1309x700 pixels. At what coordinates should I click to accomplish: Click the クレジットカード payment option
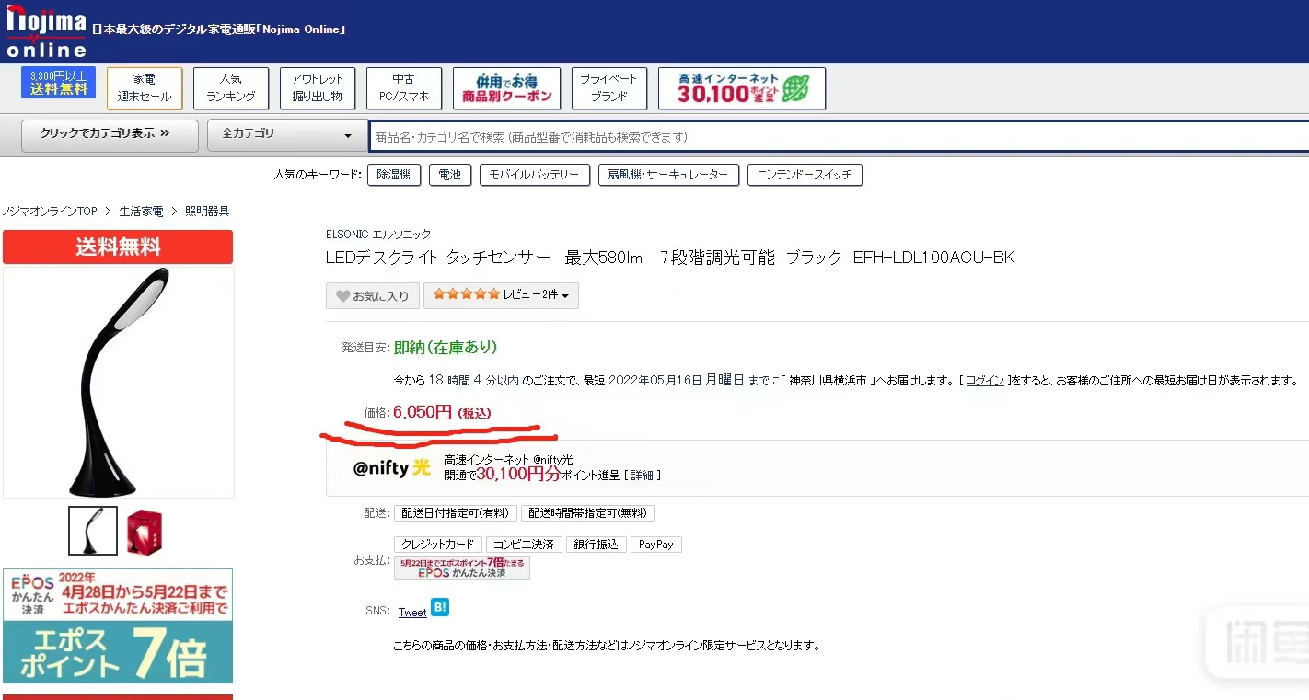coord(438,545)
